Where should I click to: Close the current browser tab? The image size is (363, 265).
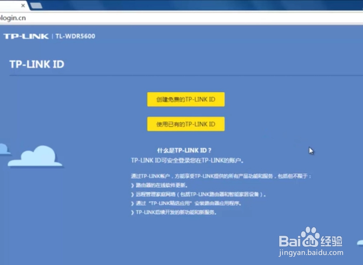tap(23, 5)
